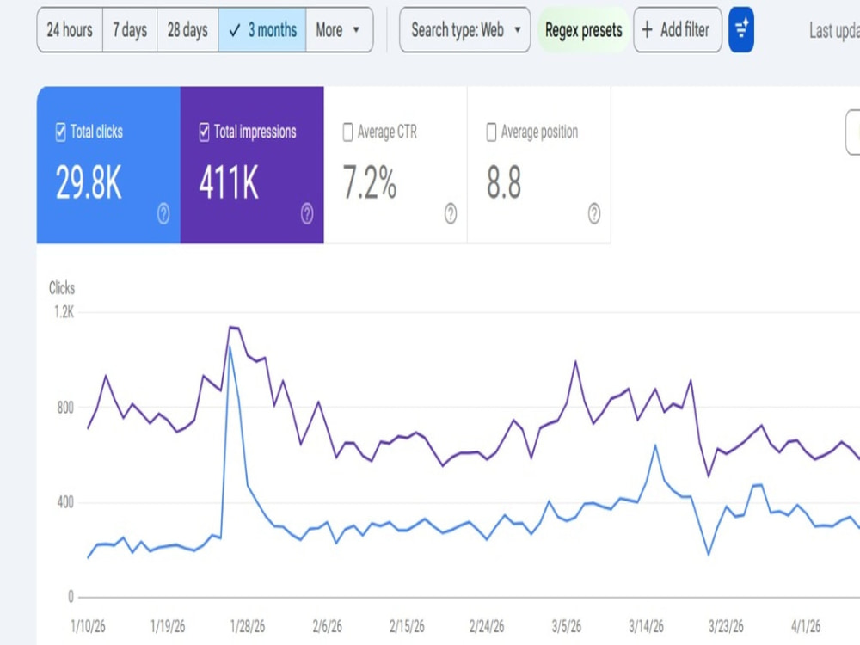Uncheck the Total impressions checkbox
Screen dimensions: 860x645
tap(204, 132)
